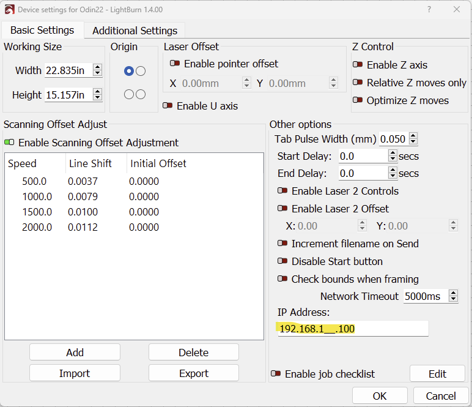The width and height of the screenshot is (472, 407).
Task: Click the Tab Pulse Width value field
Action: coord(394,139)
